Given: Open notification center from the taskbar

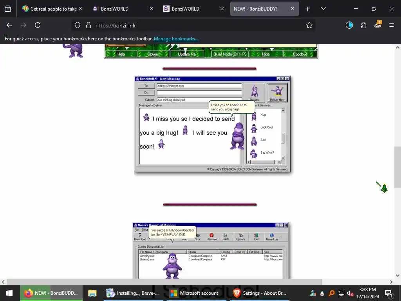Looking at the screenshot, I should click(389, 293).
